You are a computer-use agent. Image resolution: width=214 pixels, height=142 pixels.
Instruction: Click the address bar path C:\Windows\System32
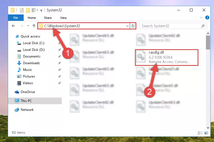[x=62, y=26]
